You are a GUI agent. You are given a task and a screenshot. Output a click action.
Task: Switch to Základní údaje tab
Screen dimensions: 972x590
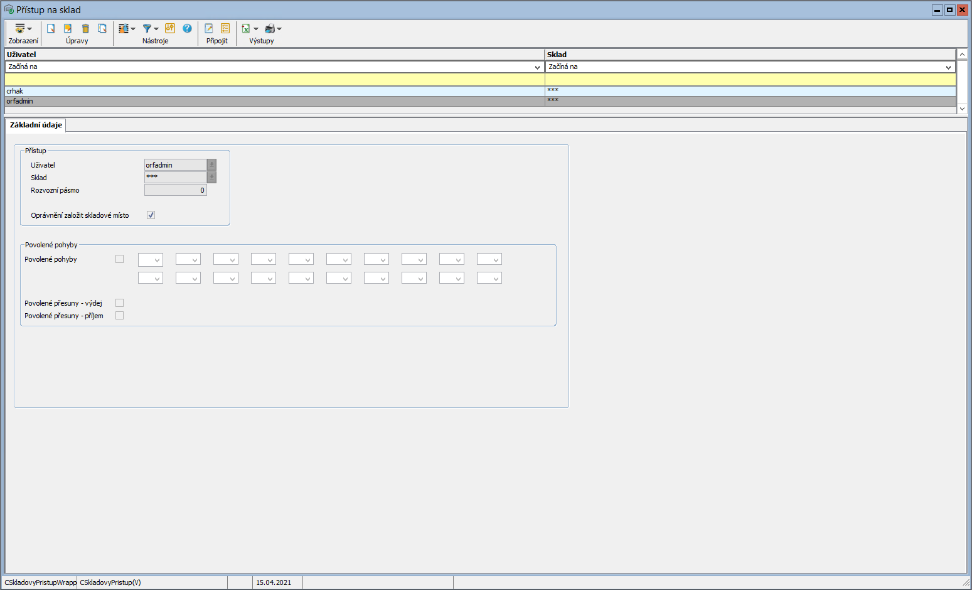pyautogui.click(x=36, y=125)
